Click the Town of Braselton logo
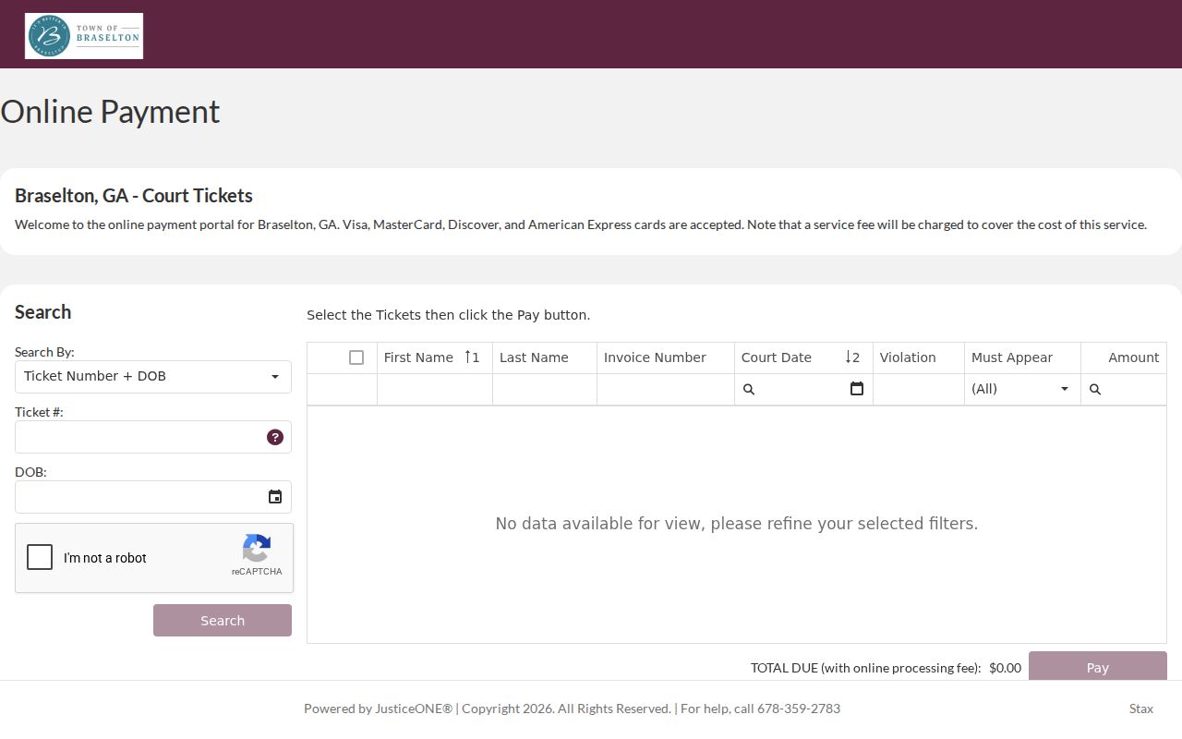This screenshot has height=739, width=1182. pos(84,36)
